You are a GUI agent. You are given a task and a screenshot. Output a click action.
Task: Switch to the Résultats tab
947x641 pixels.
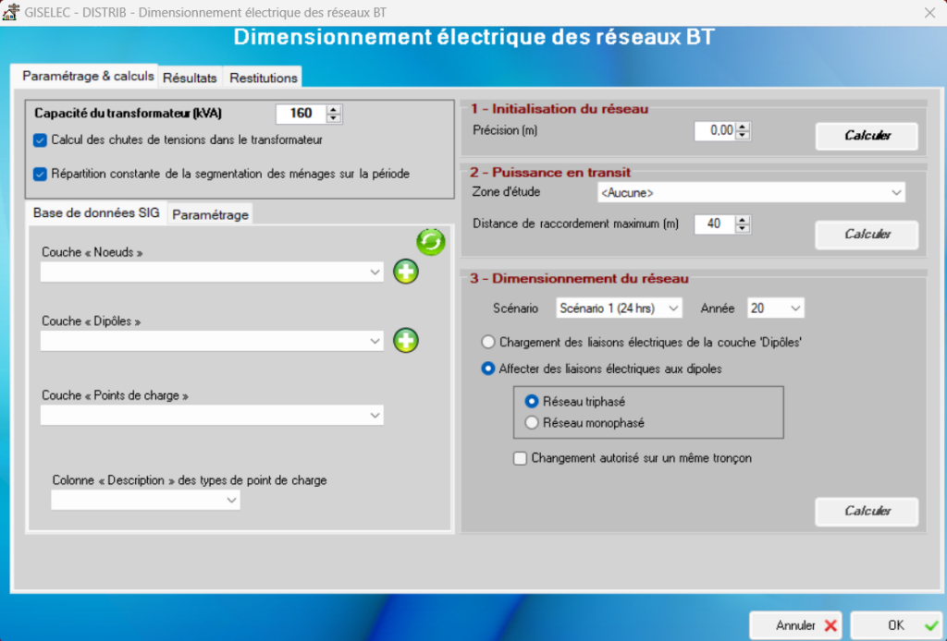[190, 78]
